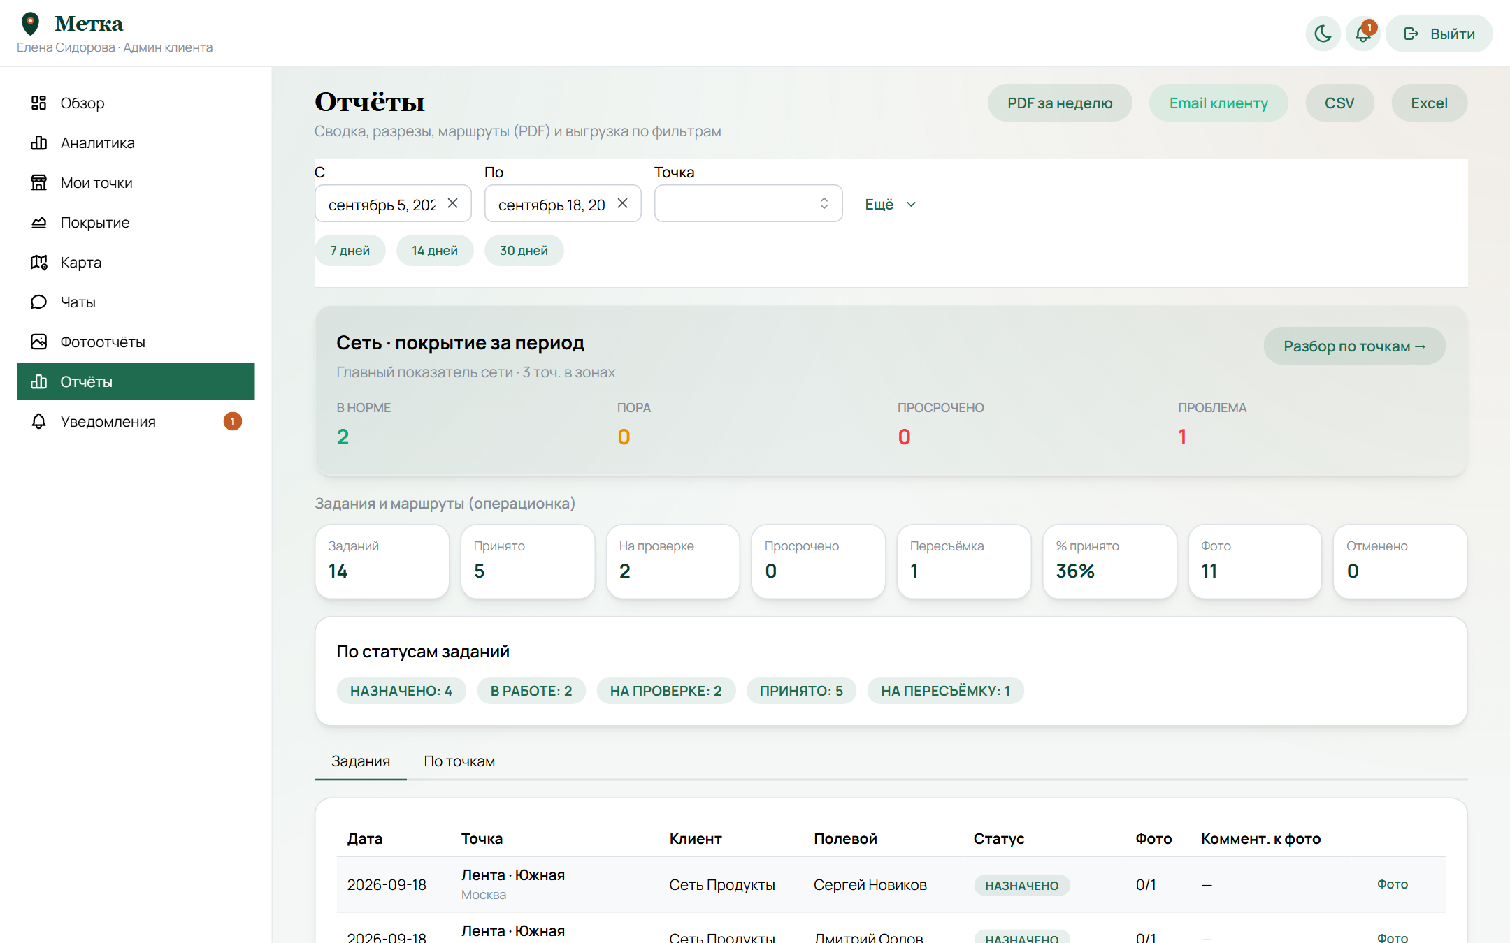
Task: Clear the С start date
Action: (453, 203)
